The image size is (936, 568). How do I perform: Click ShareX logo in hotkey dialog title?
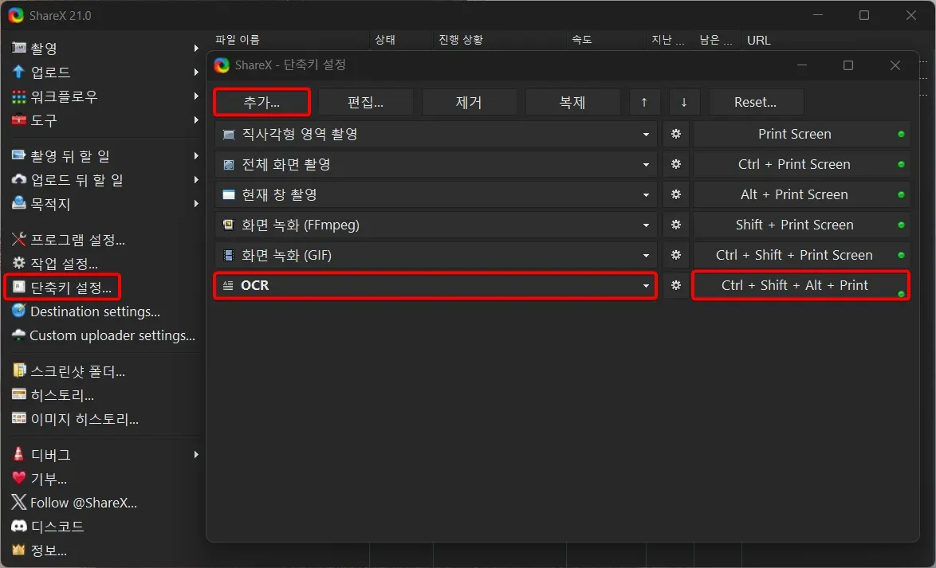[222, 65]
